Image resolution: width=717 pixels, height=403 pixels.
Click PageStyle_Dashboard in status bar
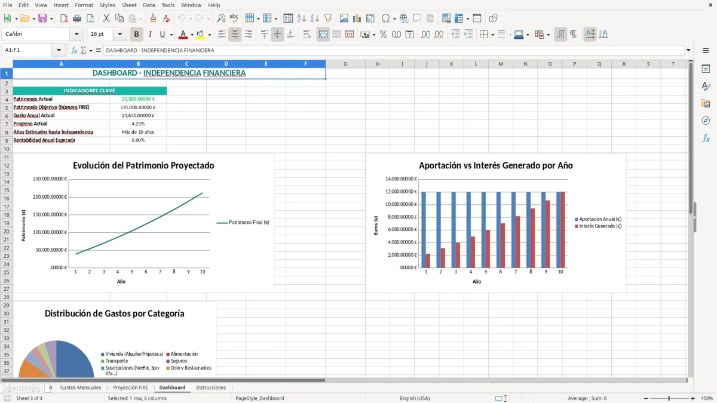260,398
